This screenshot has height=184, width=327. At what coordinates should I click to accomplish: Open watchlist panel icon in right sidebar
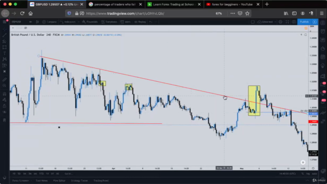click(323, 22)
